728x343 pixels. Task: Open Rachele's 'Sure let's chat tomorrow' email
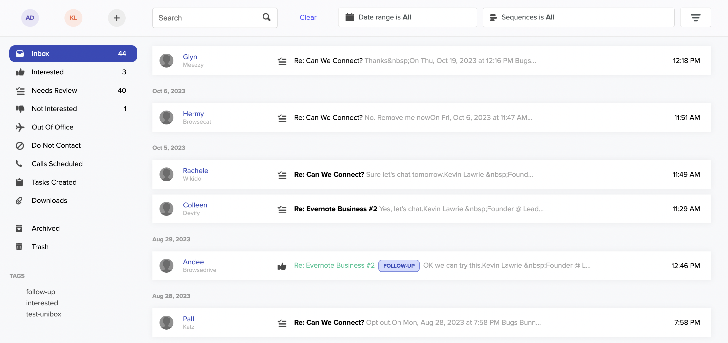click(x=431, y=175)
